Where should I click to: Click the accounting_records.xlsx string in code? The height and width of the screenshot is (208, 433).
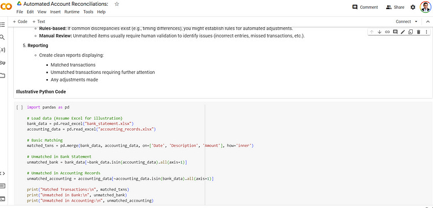click(x=126, y=129)
